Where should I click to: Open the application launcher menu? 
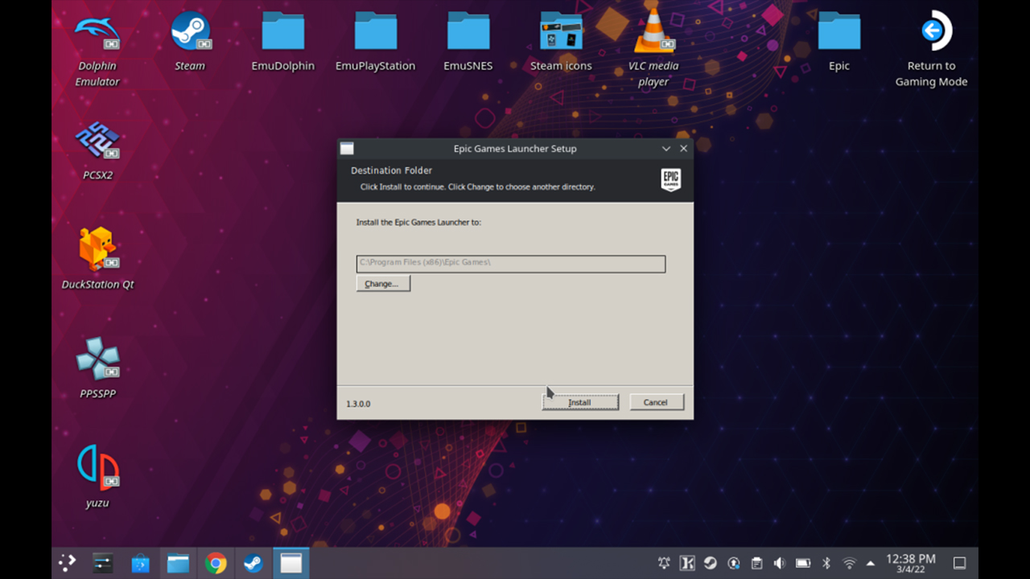click(x=67, y=563)
